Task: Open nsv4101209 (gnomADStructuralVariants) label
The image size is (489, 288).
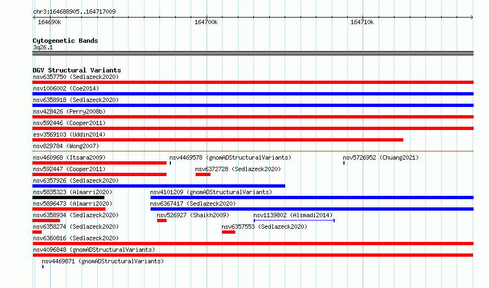Action: pyautogui.click(x=211, y=192)
